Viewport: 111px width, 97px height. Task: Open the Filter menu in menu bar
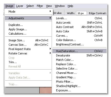coord(40,6)
